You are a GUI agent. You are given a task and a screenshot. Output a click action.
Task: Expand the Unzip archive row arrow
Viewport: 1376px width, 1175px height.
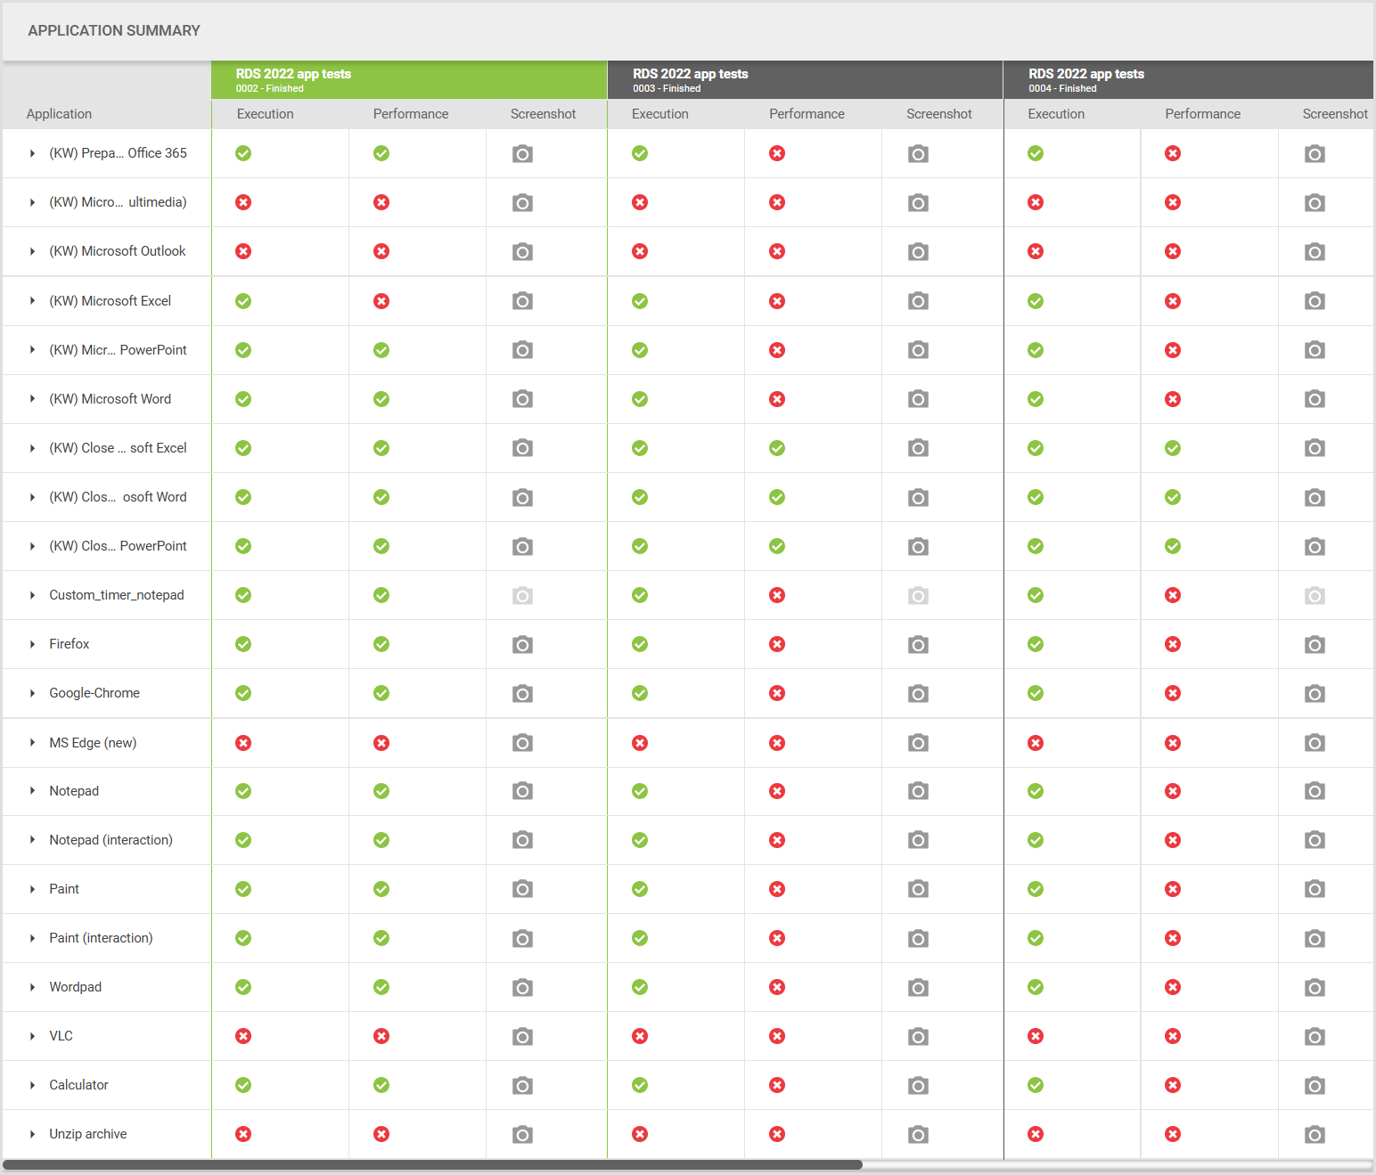[x=32, y=1134]
